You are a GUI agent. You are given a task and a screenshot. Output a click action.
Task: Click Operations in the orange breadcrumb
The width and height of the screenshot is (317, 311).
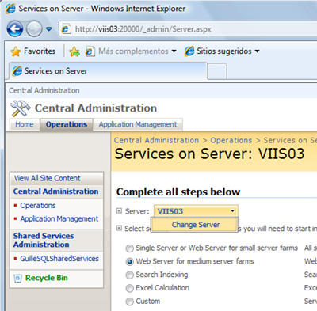(x=231, y=140)
